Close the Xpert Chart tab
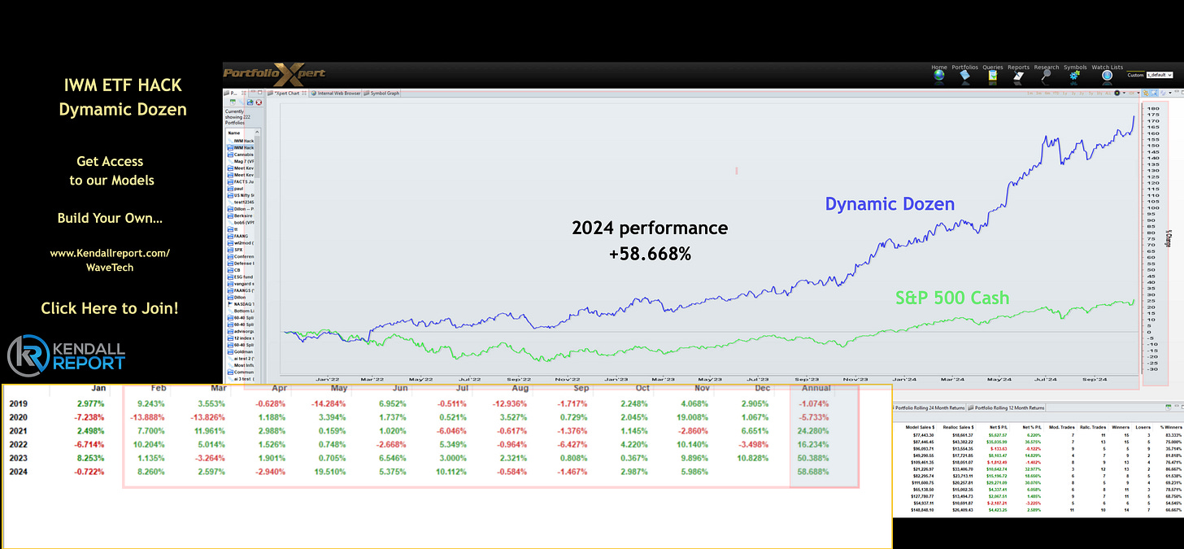The width and height of the screenshot is (1184, 549). [304, 93]
